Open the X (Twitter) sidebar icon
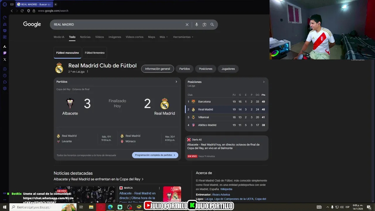The height and width of the screenshot is (211, 375). pyautogui.click(x=5, y=59)
